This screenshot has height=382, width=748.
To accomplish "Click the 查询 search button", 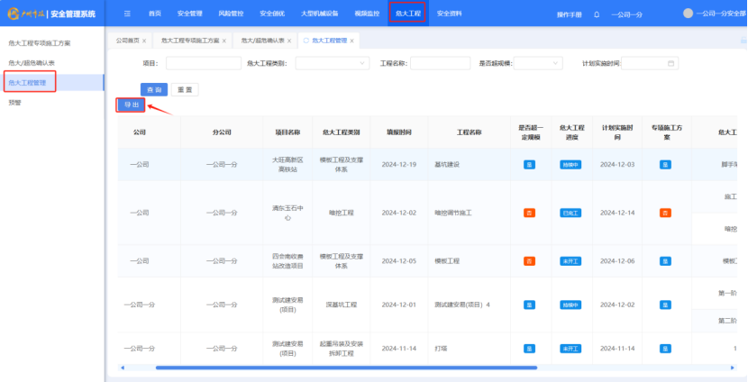I will [154, 89].
